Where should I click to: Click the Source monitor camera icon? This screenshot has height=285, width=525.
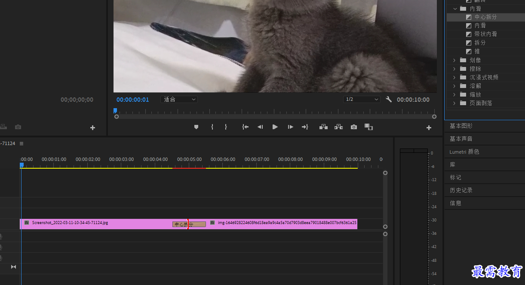[x=18, y=127]
